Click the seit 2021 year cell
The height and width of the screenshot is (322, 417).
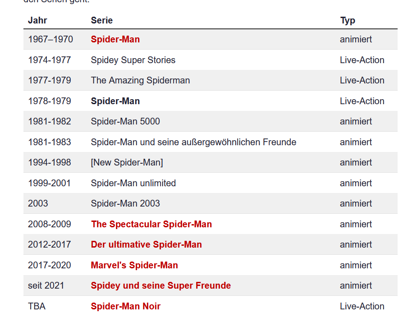[46, 285]
